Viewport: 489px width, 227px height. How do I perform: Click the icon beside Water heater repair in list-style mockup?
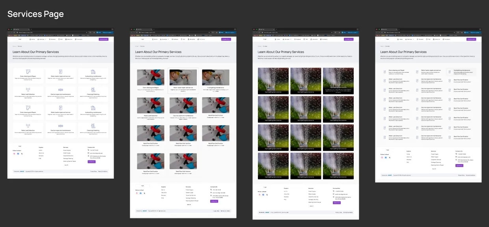[417, 72]
